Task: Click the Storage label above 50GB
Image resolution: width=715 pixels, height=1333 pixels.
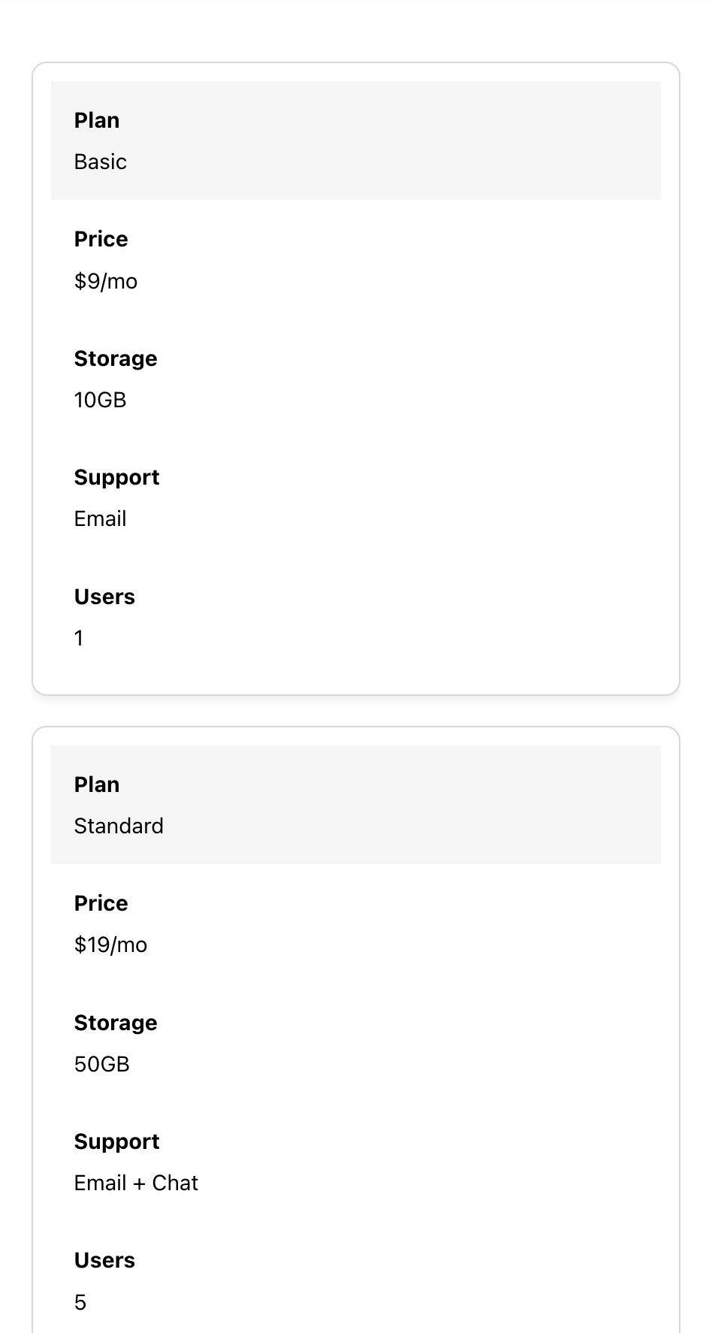Action: click(x=116, y=1023)
